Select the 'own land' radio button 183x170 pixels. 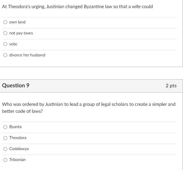pyautogui.click(x=5, y=22)
